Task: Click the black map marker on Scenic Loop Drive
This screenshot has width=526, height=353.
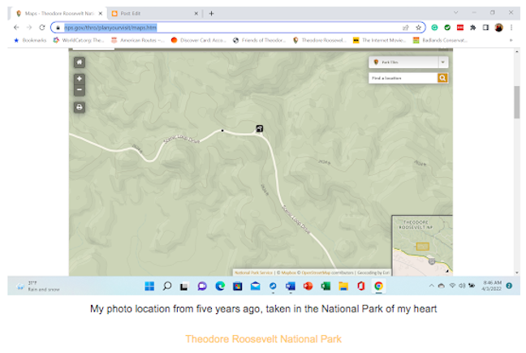Action: (x=259, y=128)
